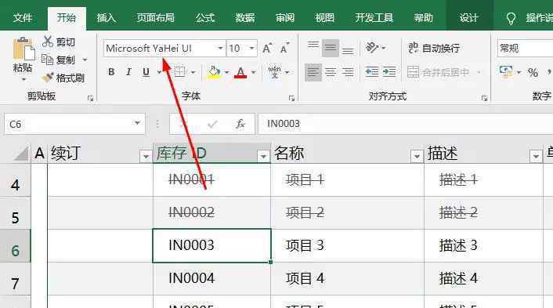Open the 文件 menu tab

[x=23, y=18]
